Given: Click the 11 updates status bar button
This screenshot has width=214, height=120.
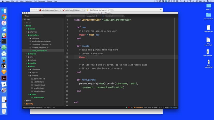Looking at the screenshot, I should click(174, 107).
